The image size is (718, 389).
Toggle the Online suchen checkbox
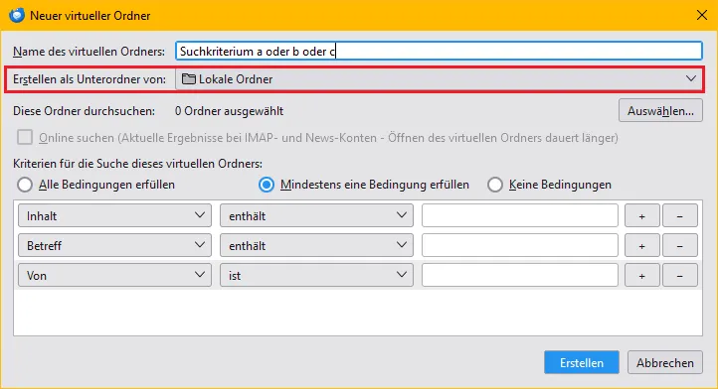coord(25,137)
